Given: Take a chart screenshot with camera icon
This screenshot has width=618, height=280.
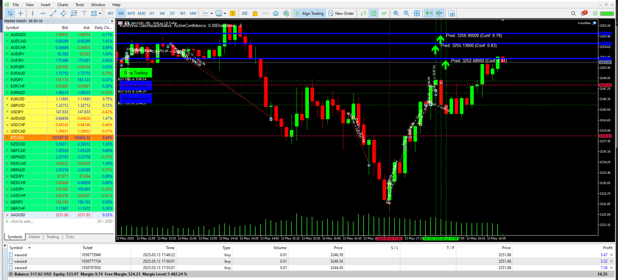Looking at the screenshot, I should coord(452,14).
